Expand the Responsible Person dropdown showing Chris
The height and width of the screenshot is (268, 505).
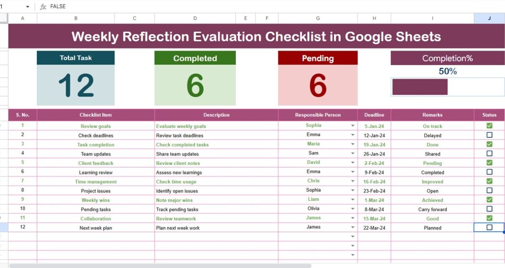click(x=353, y=182)
